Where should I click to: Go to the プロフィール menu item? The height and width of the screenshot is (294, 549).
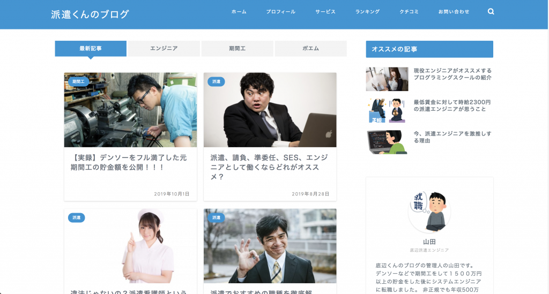click(280, 12)
